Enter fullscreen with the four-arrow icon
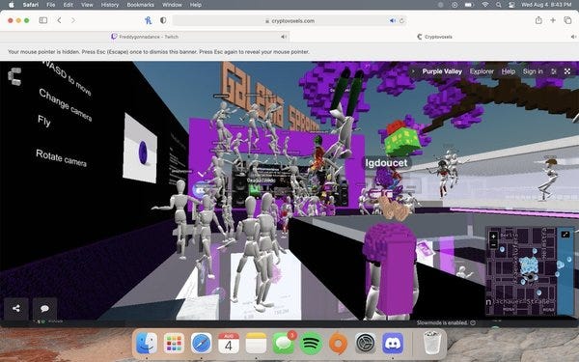This screenshot has height=362, width=579. click(x=567, y=71)
